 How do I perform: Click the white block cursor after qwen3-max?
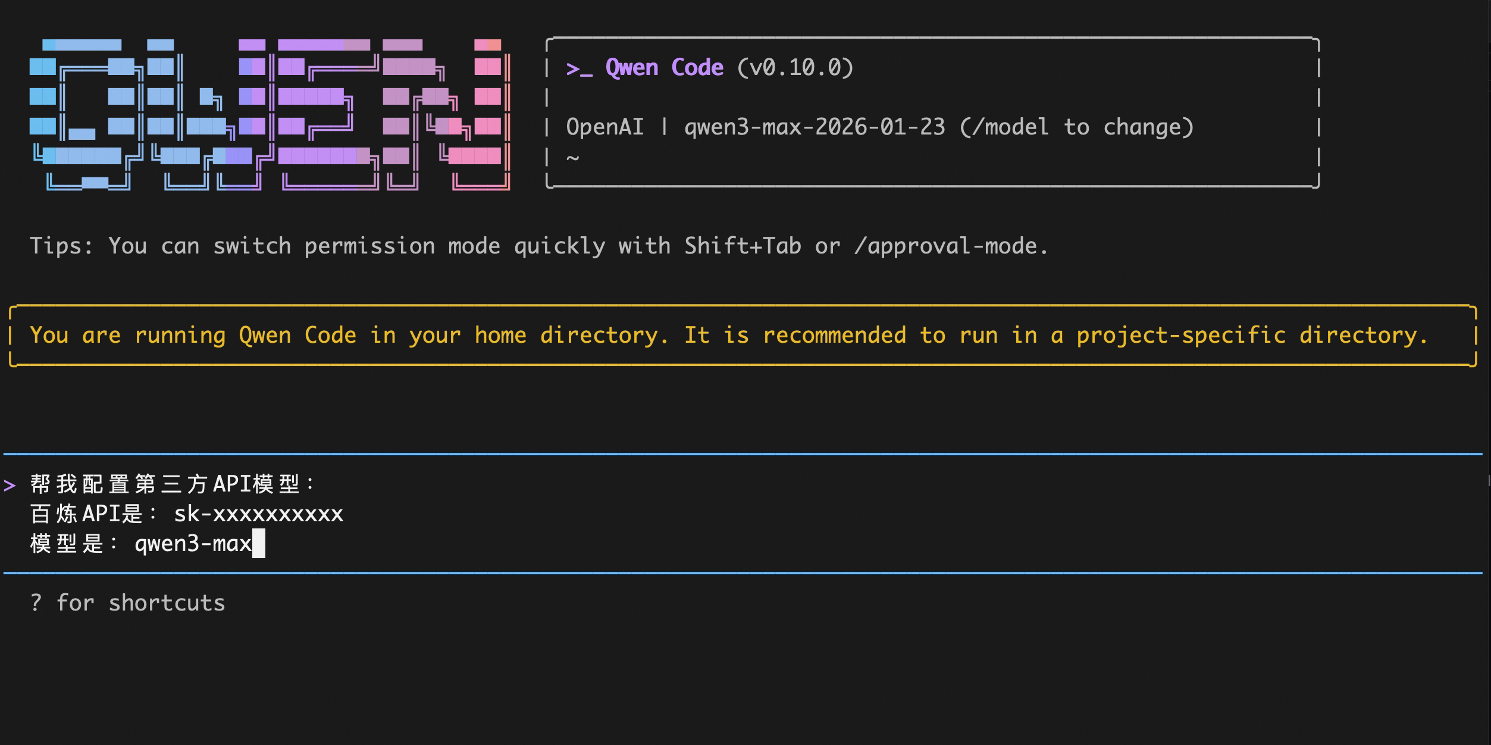coord(259,544)
